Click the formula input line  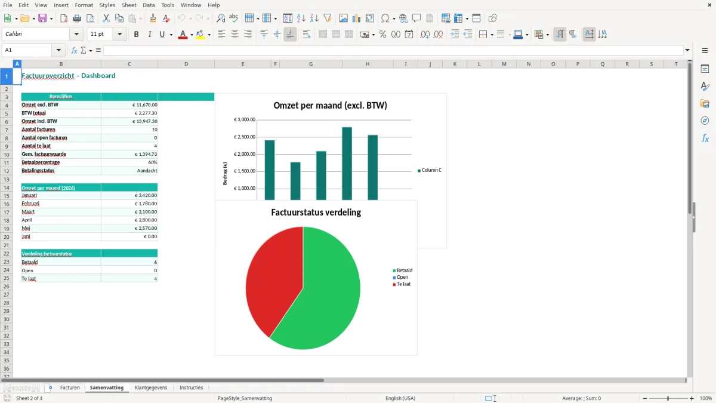[393, 51]
